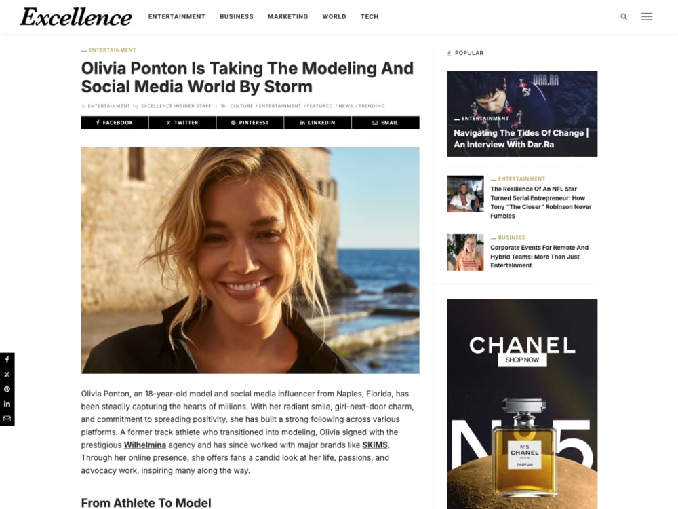The height and width of the screenshot is (509, 678).
Task: Open the Marketing nav menu
Action: (x=287, y=16)
